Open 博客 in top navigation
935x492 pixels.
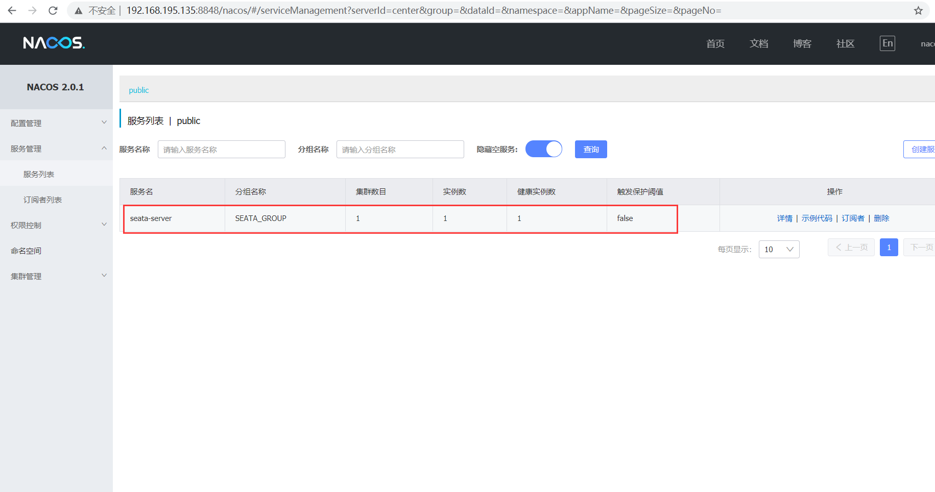click(802, 44)
